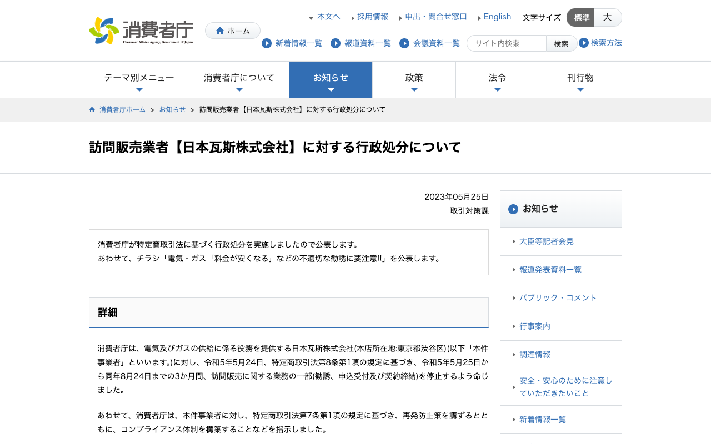This screenshot has width=711, height=444.
Task: Open sidebar 行事案内 link
Action: 535,326
